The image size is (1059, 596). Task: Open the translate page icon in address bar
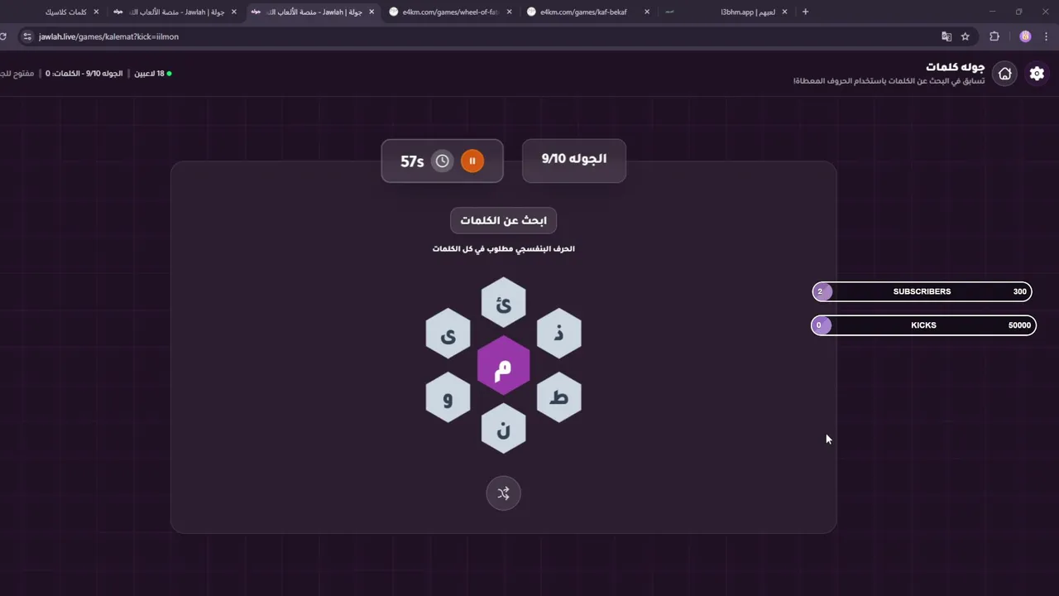click(x=946, y=36)
